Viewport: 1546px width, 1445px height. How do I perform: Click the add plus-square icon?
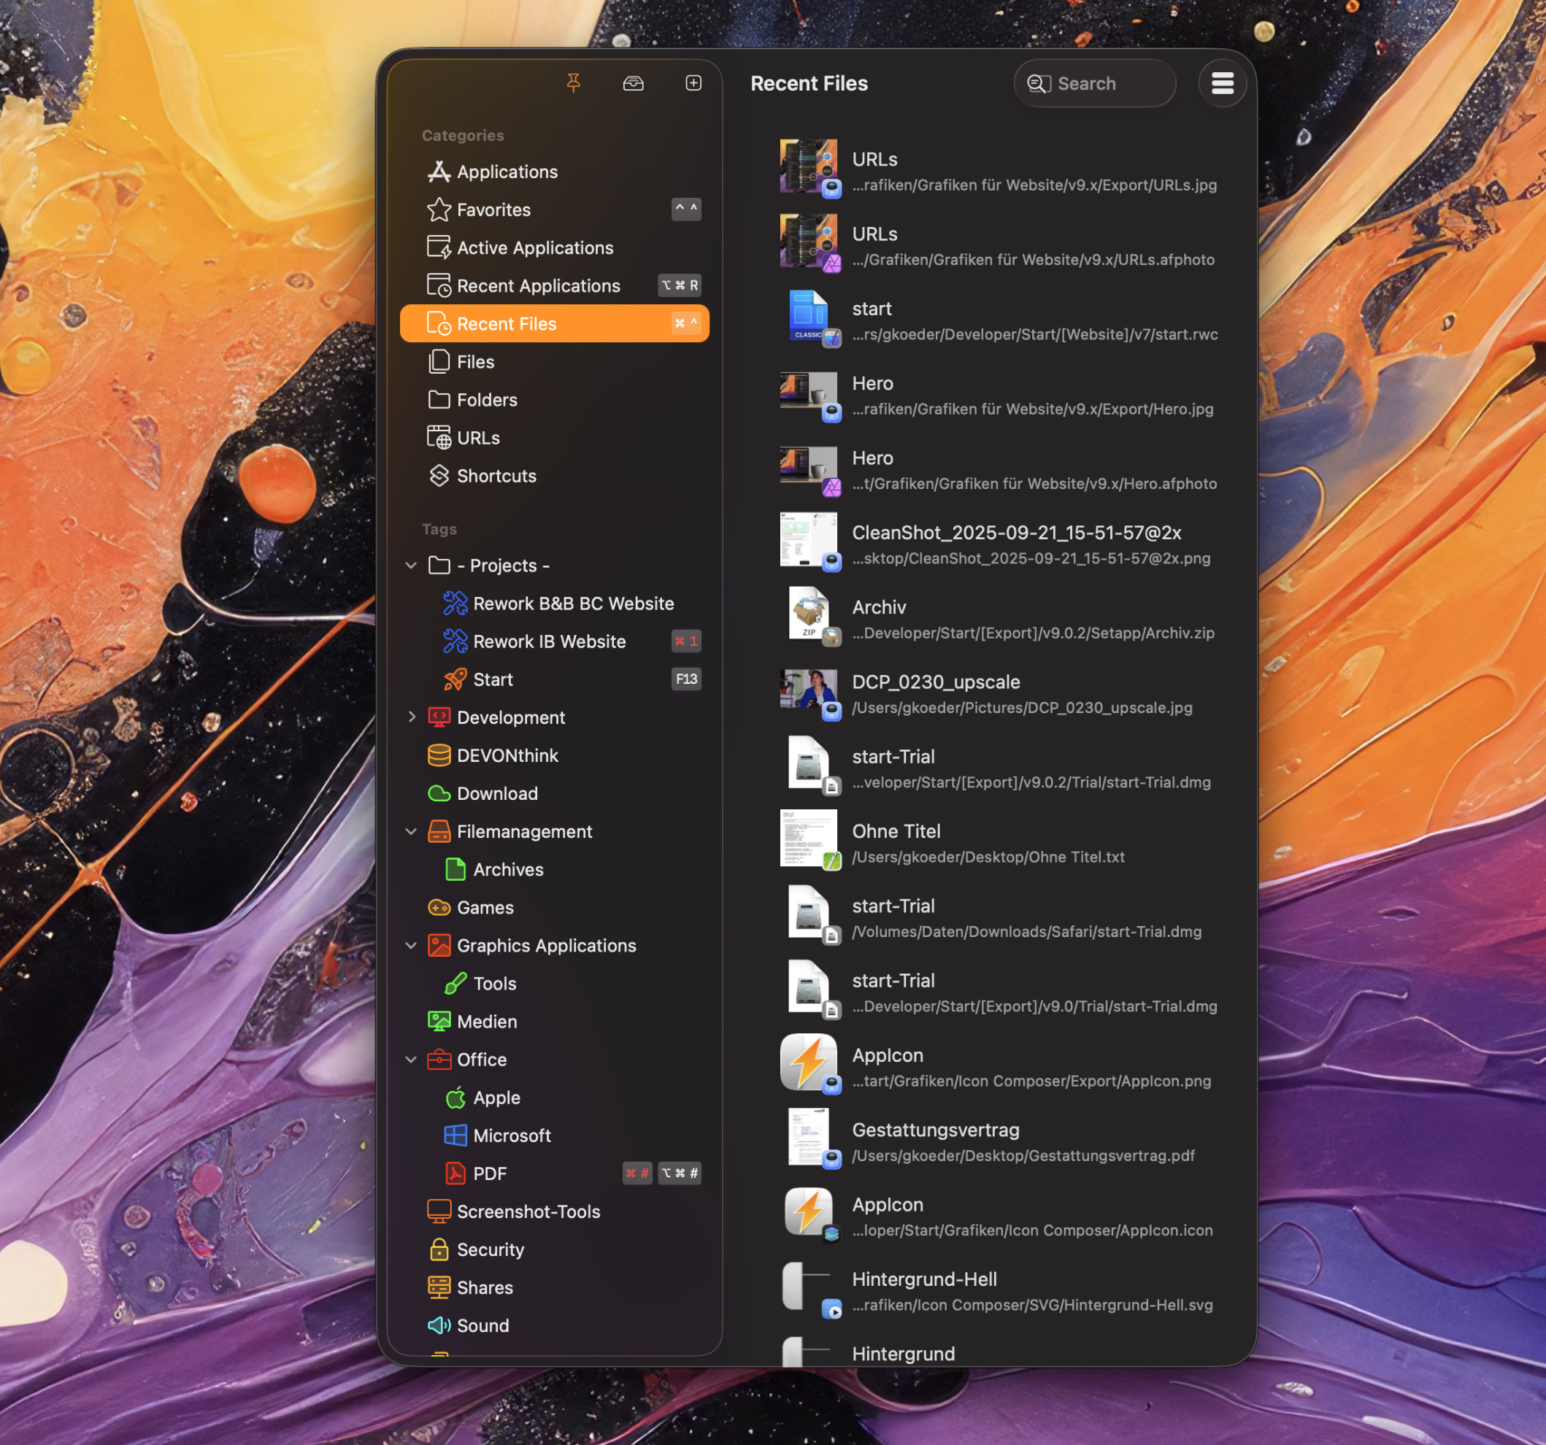coord(693,82)
